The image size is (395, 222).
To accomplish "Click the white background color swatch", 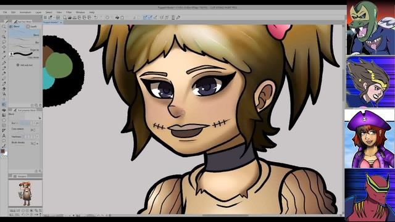I will [6, 153].
